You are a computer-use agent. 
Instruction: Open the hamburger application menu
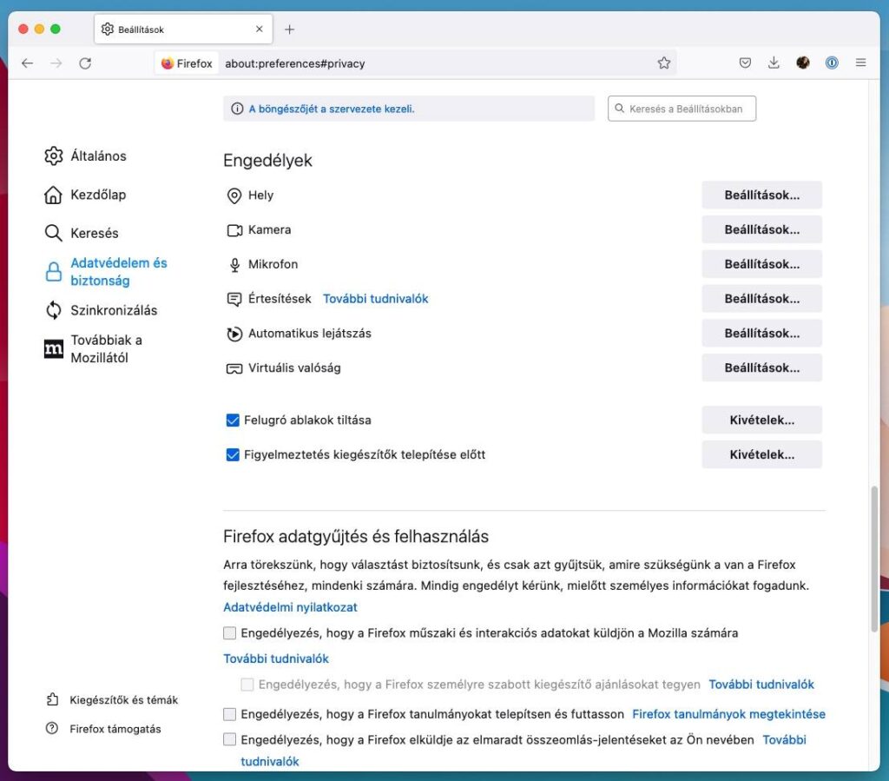pyautogui.click(x=860, y=63)
